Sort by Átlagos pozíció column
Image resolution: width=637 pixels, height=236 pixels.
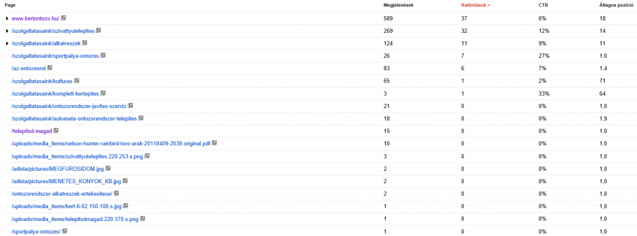pyautogui.click(x=618, y=5)
